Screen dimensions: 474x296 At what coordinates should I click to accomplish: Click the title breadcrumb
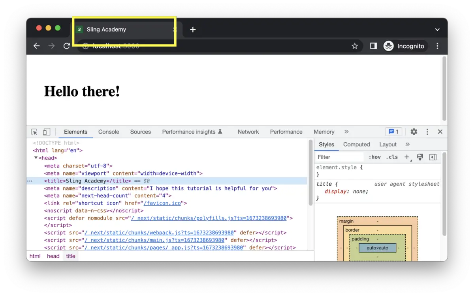(71, 256)
